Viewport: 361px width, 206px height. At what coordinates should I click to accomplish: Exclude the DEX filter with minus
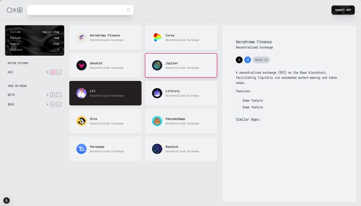pyautogui.click(x=59, y=72)
